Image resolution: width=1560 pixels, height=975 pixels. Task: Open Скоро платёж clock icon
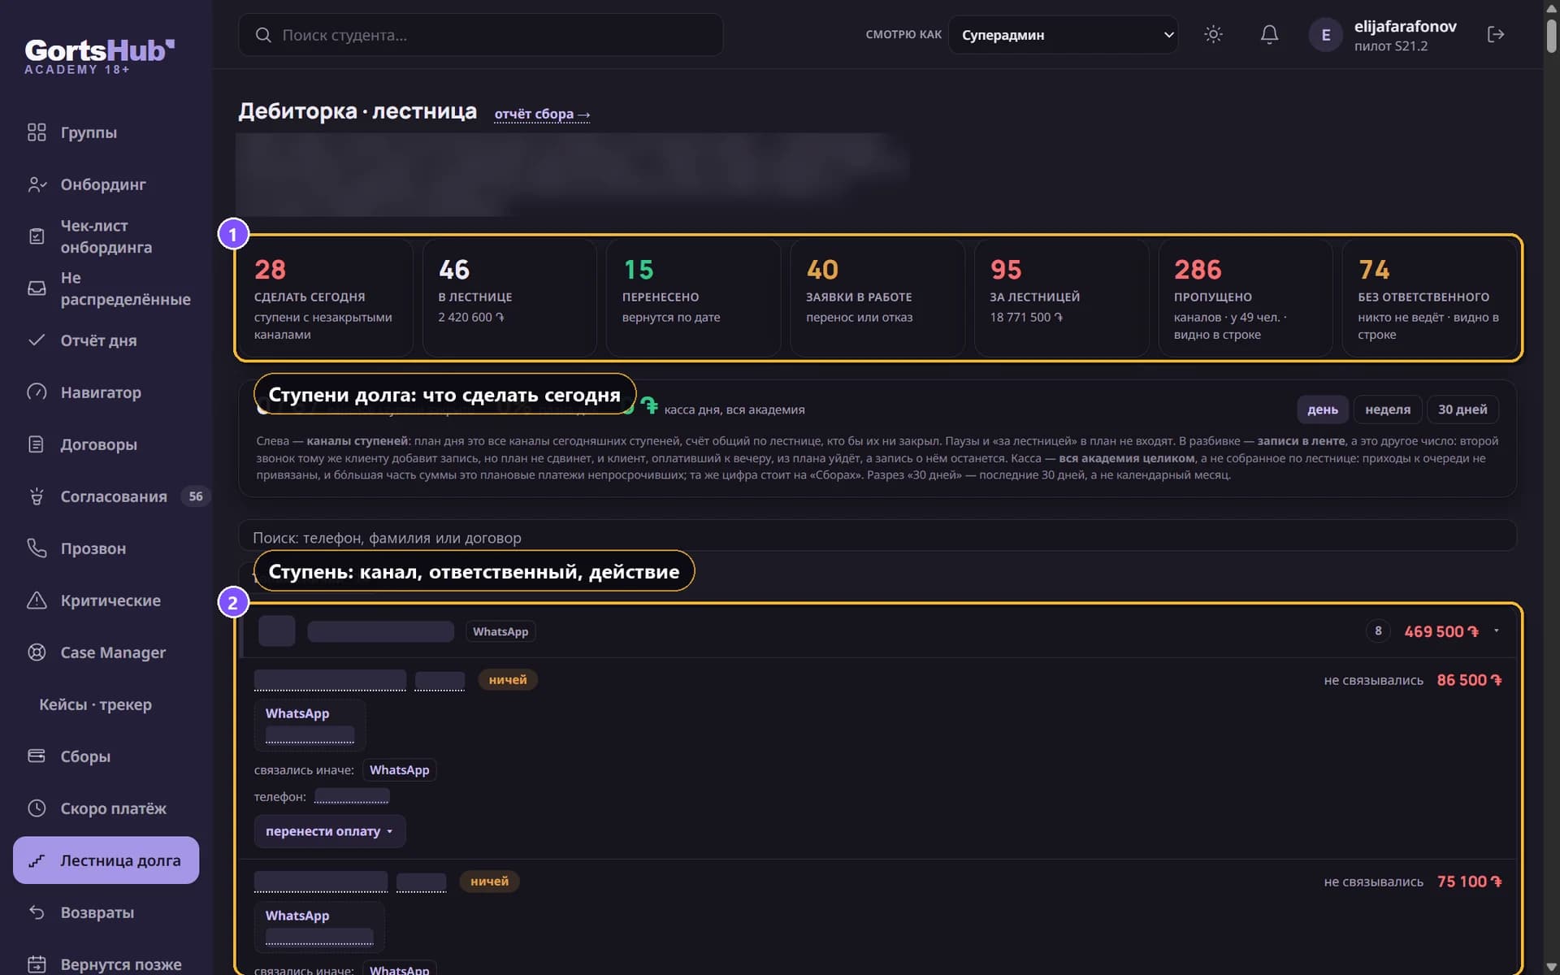click(37, 808)
